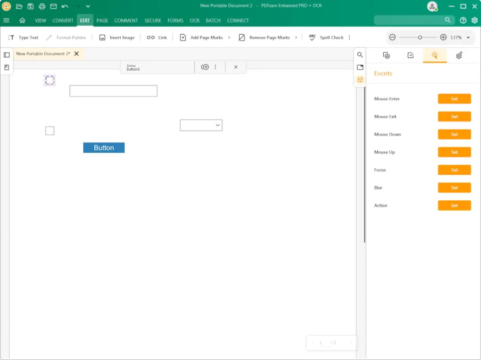Click Remove Page Marks

tap(264, 37)
